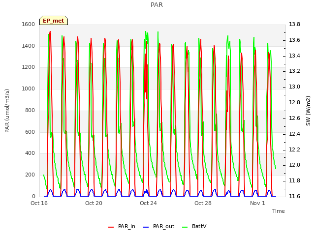Click the Time axis label
This screenshot has width=315, height=236.
(279, 211)
